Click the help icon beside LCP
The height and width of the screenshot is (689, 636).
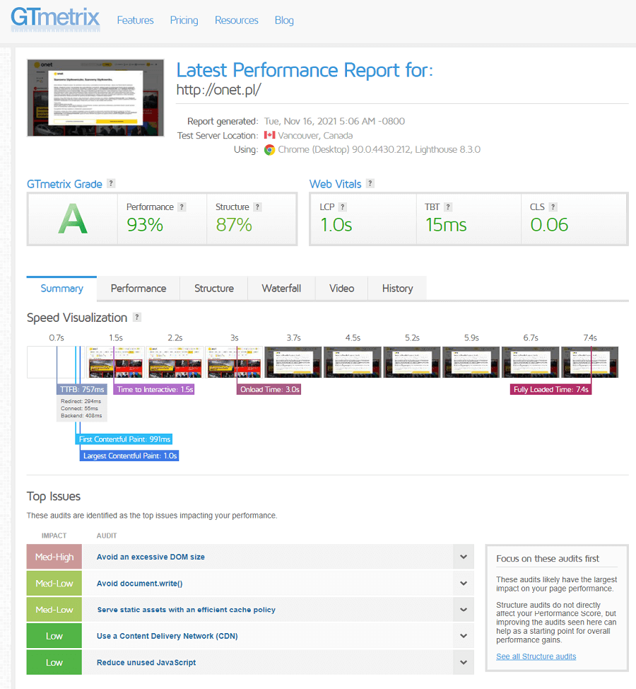pyautogui.click(x=343, y=207)
